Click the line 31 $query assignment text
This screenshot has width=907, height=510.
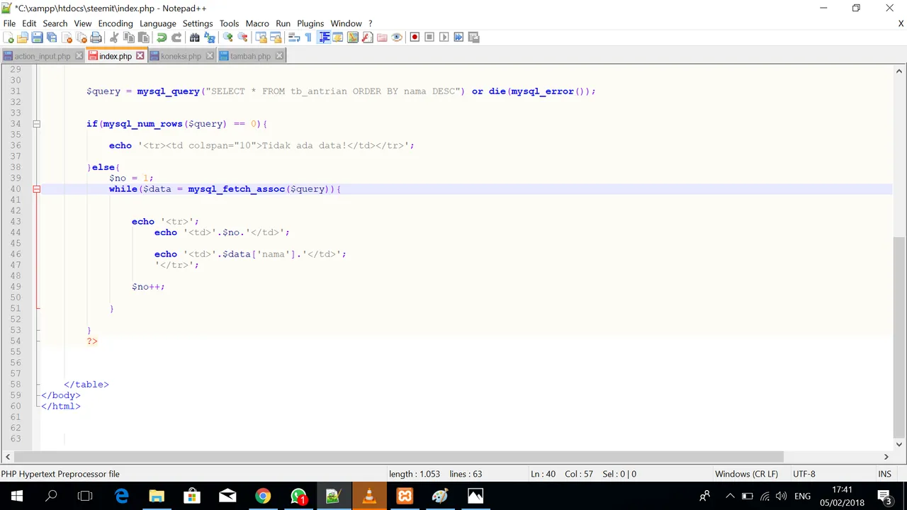pyautogui.click(x=341, y=91)
